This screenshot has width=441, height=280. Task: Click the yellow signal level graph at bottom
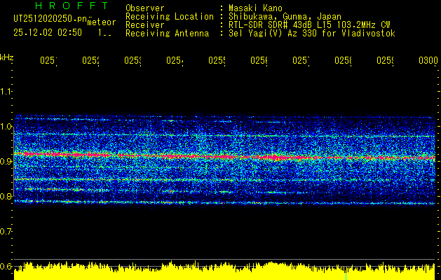pyautogui.click(x=224, y=272)
